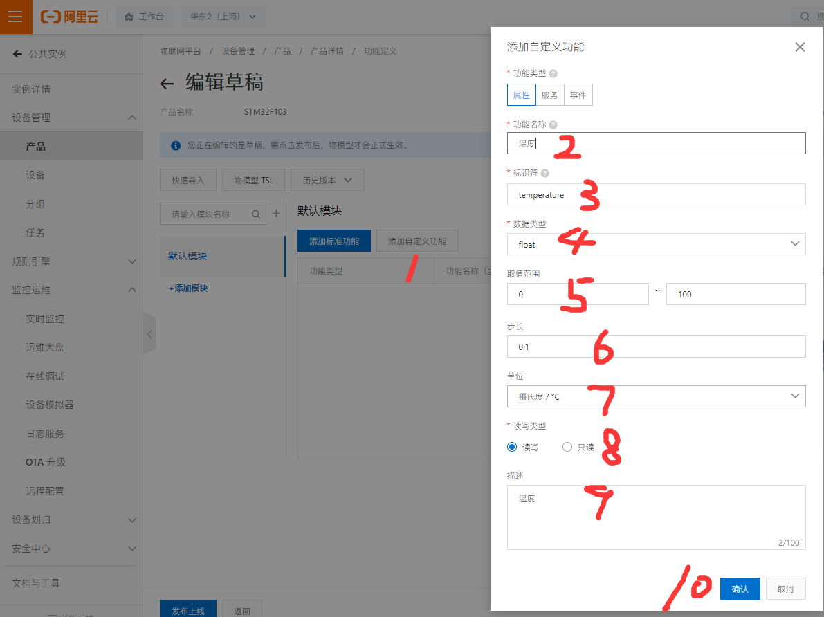Screen dimensions: 824x617
Task: Click the back arrow next to 编辑草稿
Action: pyautogui.click(x=167, y=84)
